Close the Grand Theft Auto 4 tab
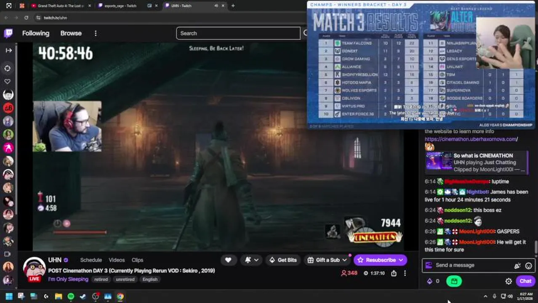This screenshot has width=538, height=303. pyautogui.click(x=89, y=6)
